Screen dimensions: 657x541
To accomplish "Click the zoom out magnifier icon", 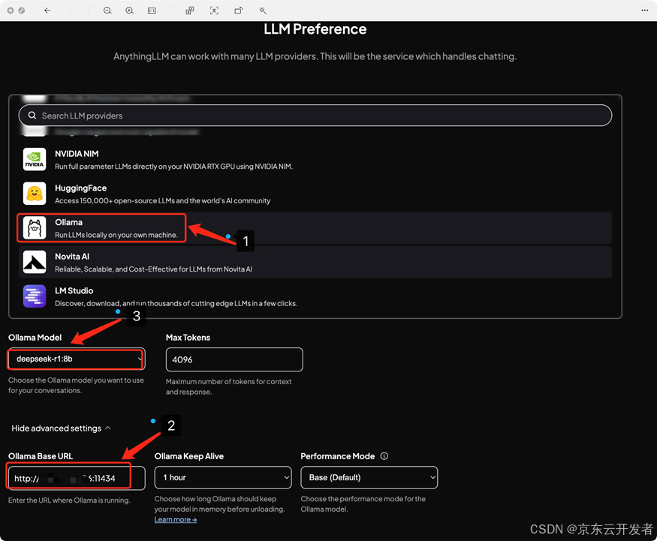I will (x=107, y=11).
